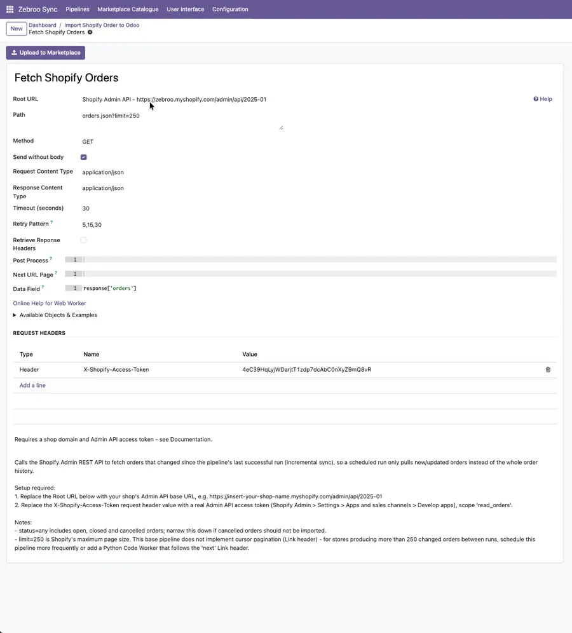The height and width of the screenshot is (633, 572).
Task: Expand Available Objects & Examples section
Action: pos(55,315)
